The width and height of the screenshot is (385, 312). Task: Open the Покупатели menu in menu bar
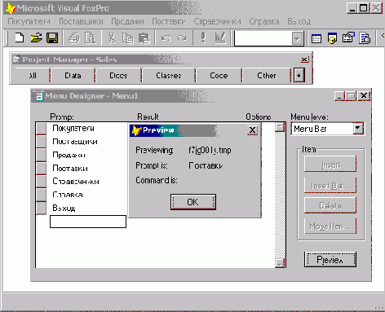click(29, 21)
